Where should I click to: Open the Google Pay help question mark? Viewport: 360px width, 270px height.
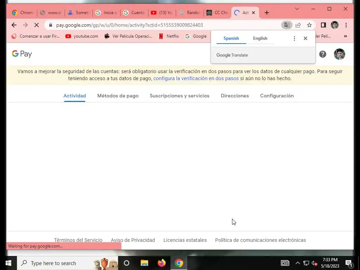pyautogui.click(x=323, y=54)
